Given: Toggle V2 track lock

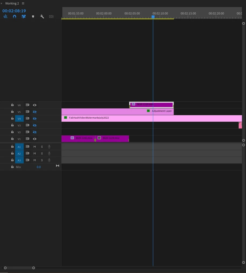Looking at the screenshot, I should pos(12,132).
